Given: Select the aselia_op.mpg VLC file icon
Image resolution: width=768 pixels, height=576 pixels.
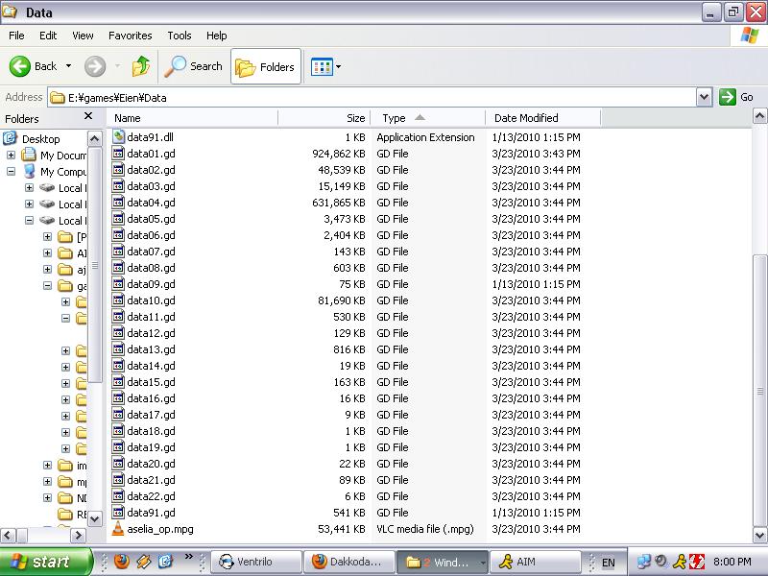Looking at the screenshot, I should pyautogui.click(x=117, y=529).
